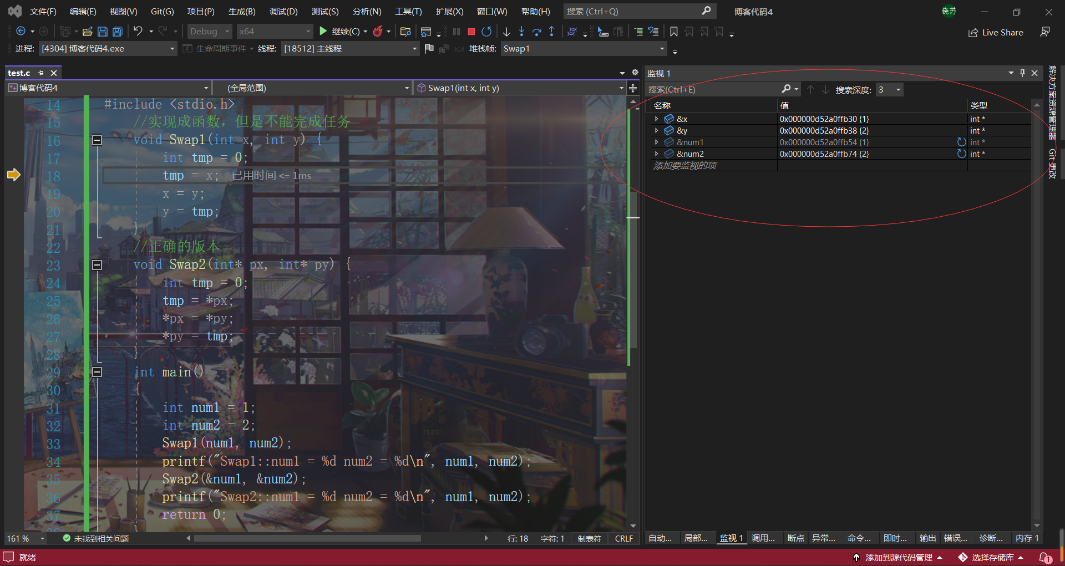Expand the &x watch entry

(x=657, y=119)
